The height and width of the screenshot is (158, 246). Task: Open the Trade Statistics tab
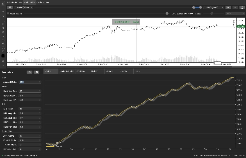(x=67, y=71)
